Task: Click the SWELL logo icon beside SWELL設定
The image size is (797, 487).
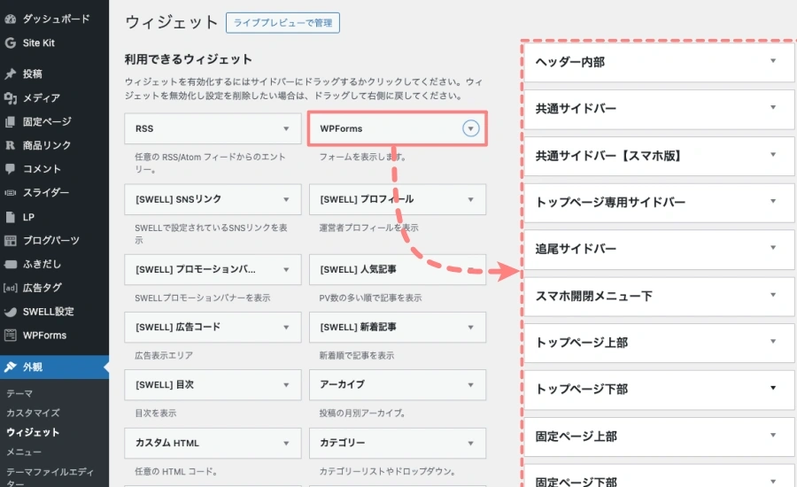Action: pyautogui.click(x=10, y=312)
